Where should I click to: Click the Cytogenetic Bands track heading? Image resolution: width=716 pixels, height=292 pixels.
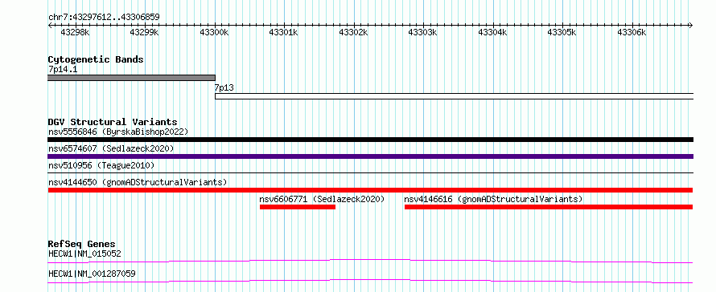click(x=96, y=59)
